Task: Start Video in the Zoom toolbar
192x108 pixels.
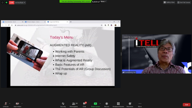Action: [17, 105]
